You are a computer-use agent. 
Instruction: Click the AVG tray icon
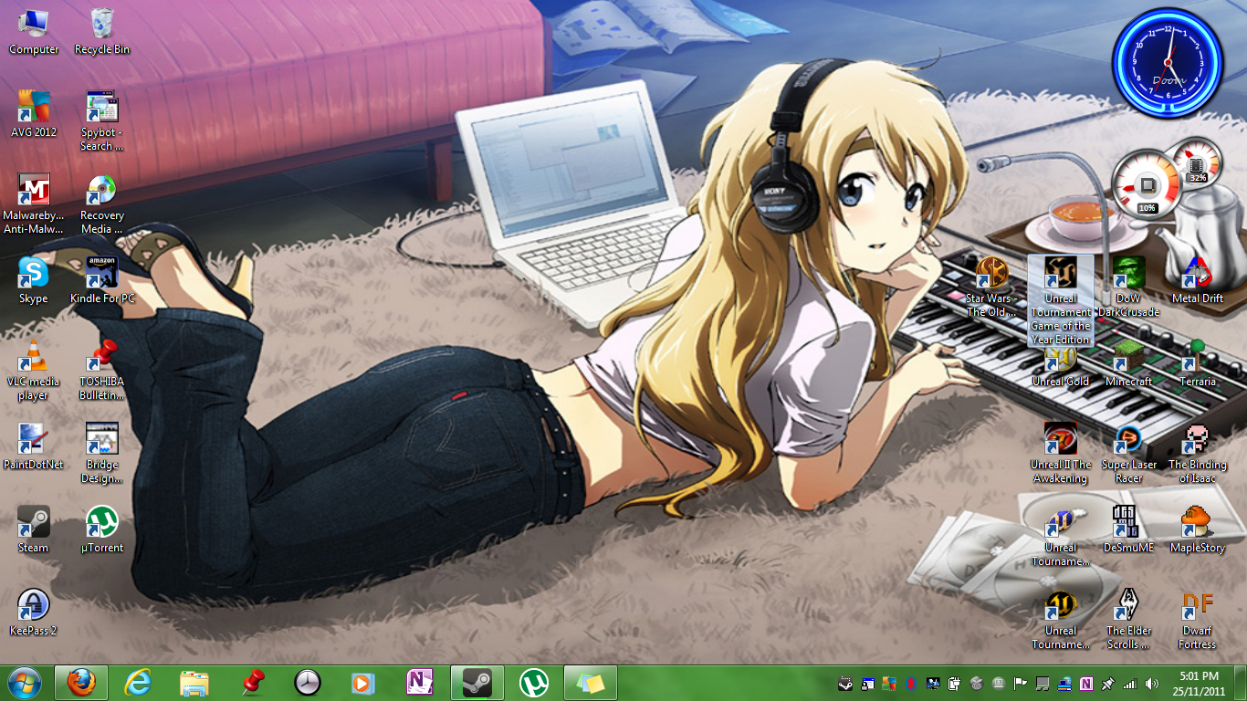click(890, 684)
